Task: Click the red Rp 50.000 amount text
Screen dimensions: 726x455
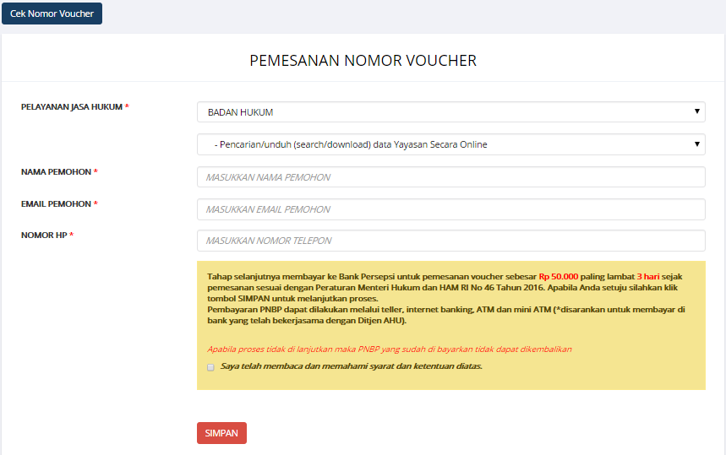Action: tap(558, 276)
